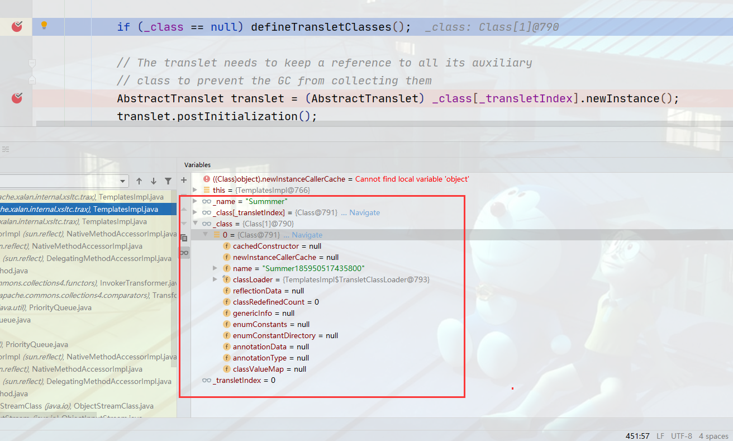Toggle the breakpoint on the newInstance line
Image resolution: width=733 pixels, height=441 pixels.
click(x=17, y=98)
